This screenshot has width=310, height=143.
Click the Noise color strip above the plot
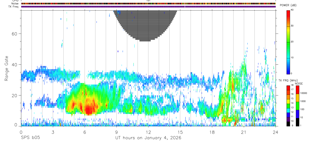(x=148, y=4)
